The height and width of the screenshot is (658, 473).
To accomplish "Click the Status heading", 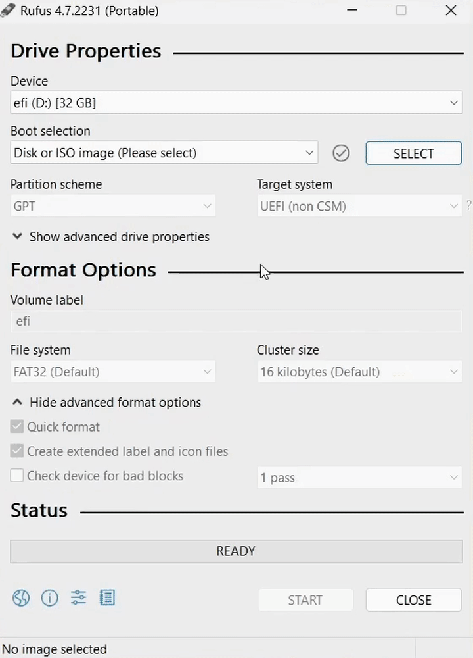I will pyautogui.click(x=39, y=511).
